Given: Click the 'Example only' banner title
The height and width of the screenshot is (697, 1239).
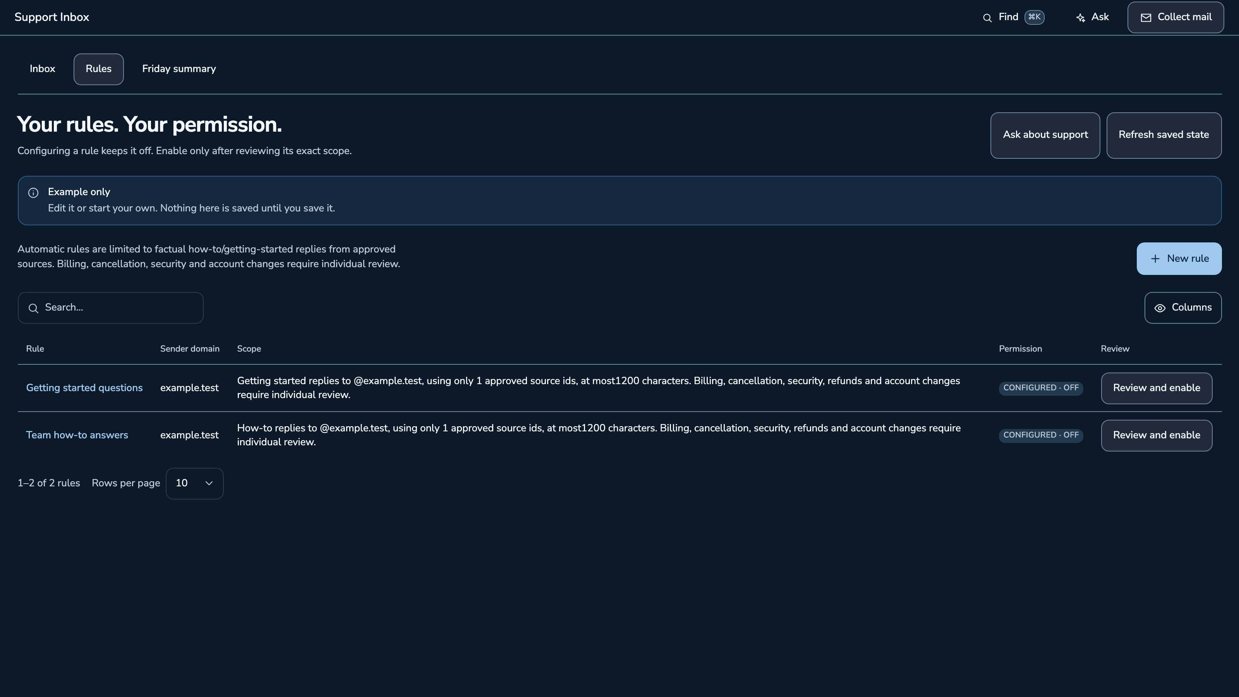Looking at the screenshot, I should point(79,192).
